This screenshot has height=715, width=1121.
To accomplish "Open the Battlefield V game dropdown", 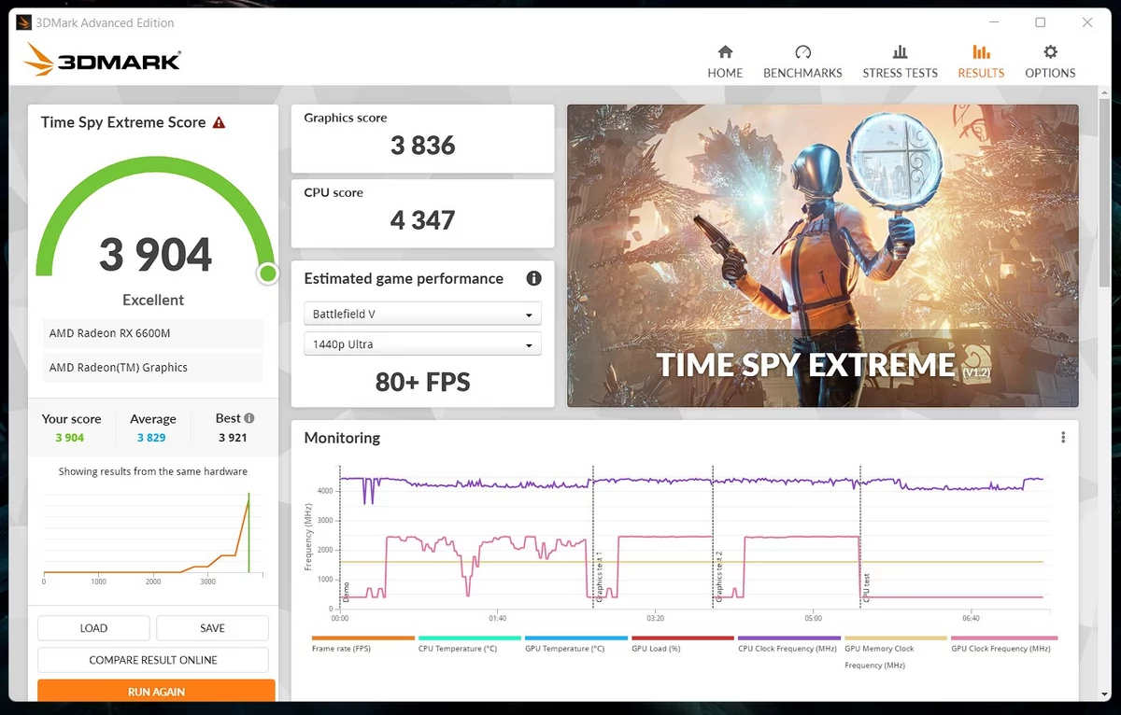I will click(422, 315).
